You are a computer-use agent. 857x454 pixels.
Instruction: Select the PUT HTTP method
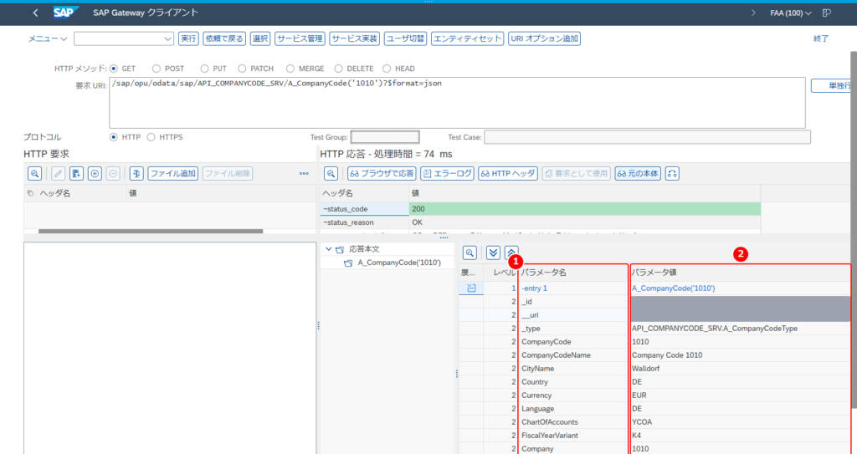pyautogui.click(x=204, y=69)
